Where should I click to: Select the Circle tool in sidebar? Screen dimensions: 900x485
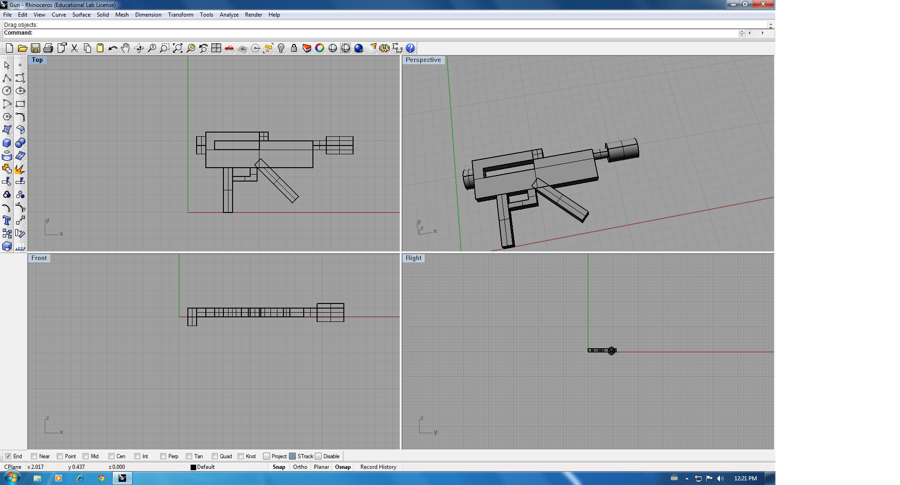(x=7, y=91)
